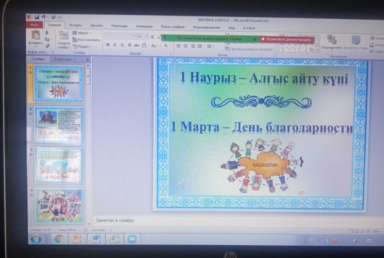Open Excel from the taskbar

(x=116, y=238)
